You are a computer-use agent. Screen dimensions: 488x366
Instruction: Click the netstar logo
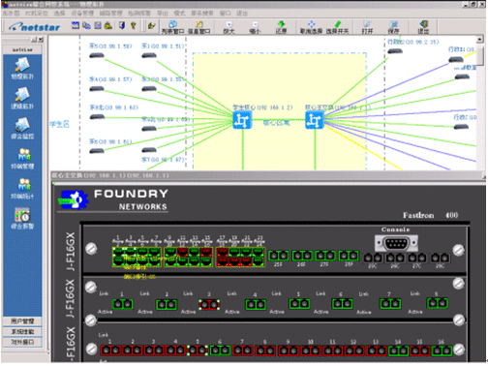[35, 27]
